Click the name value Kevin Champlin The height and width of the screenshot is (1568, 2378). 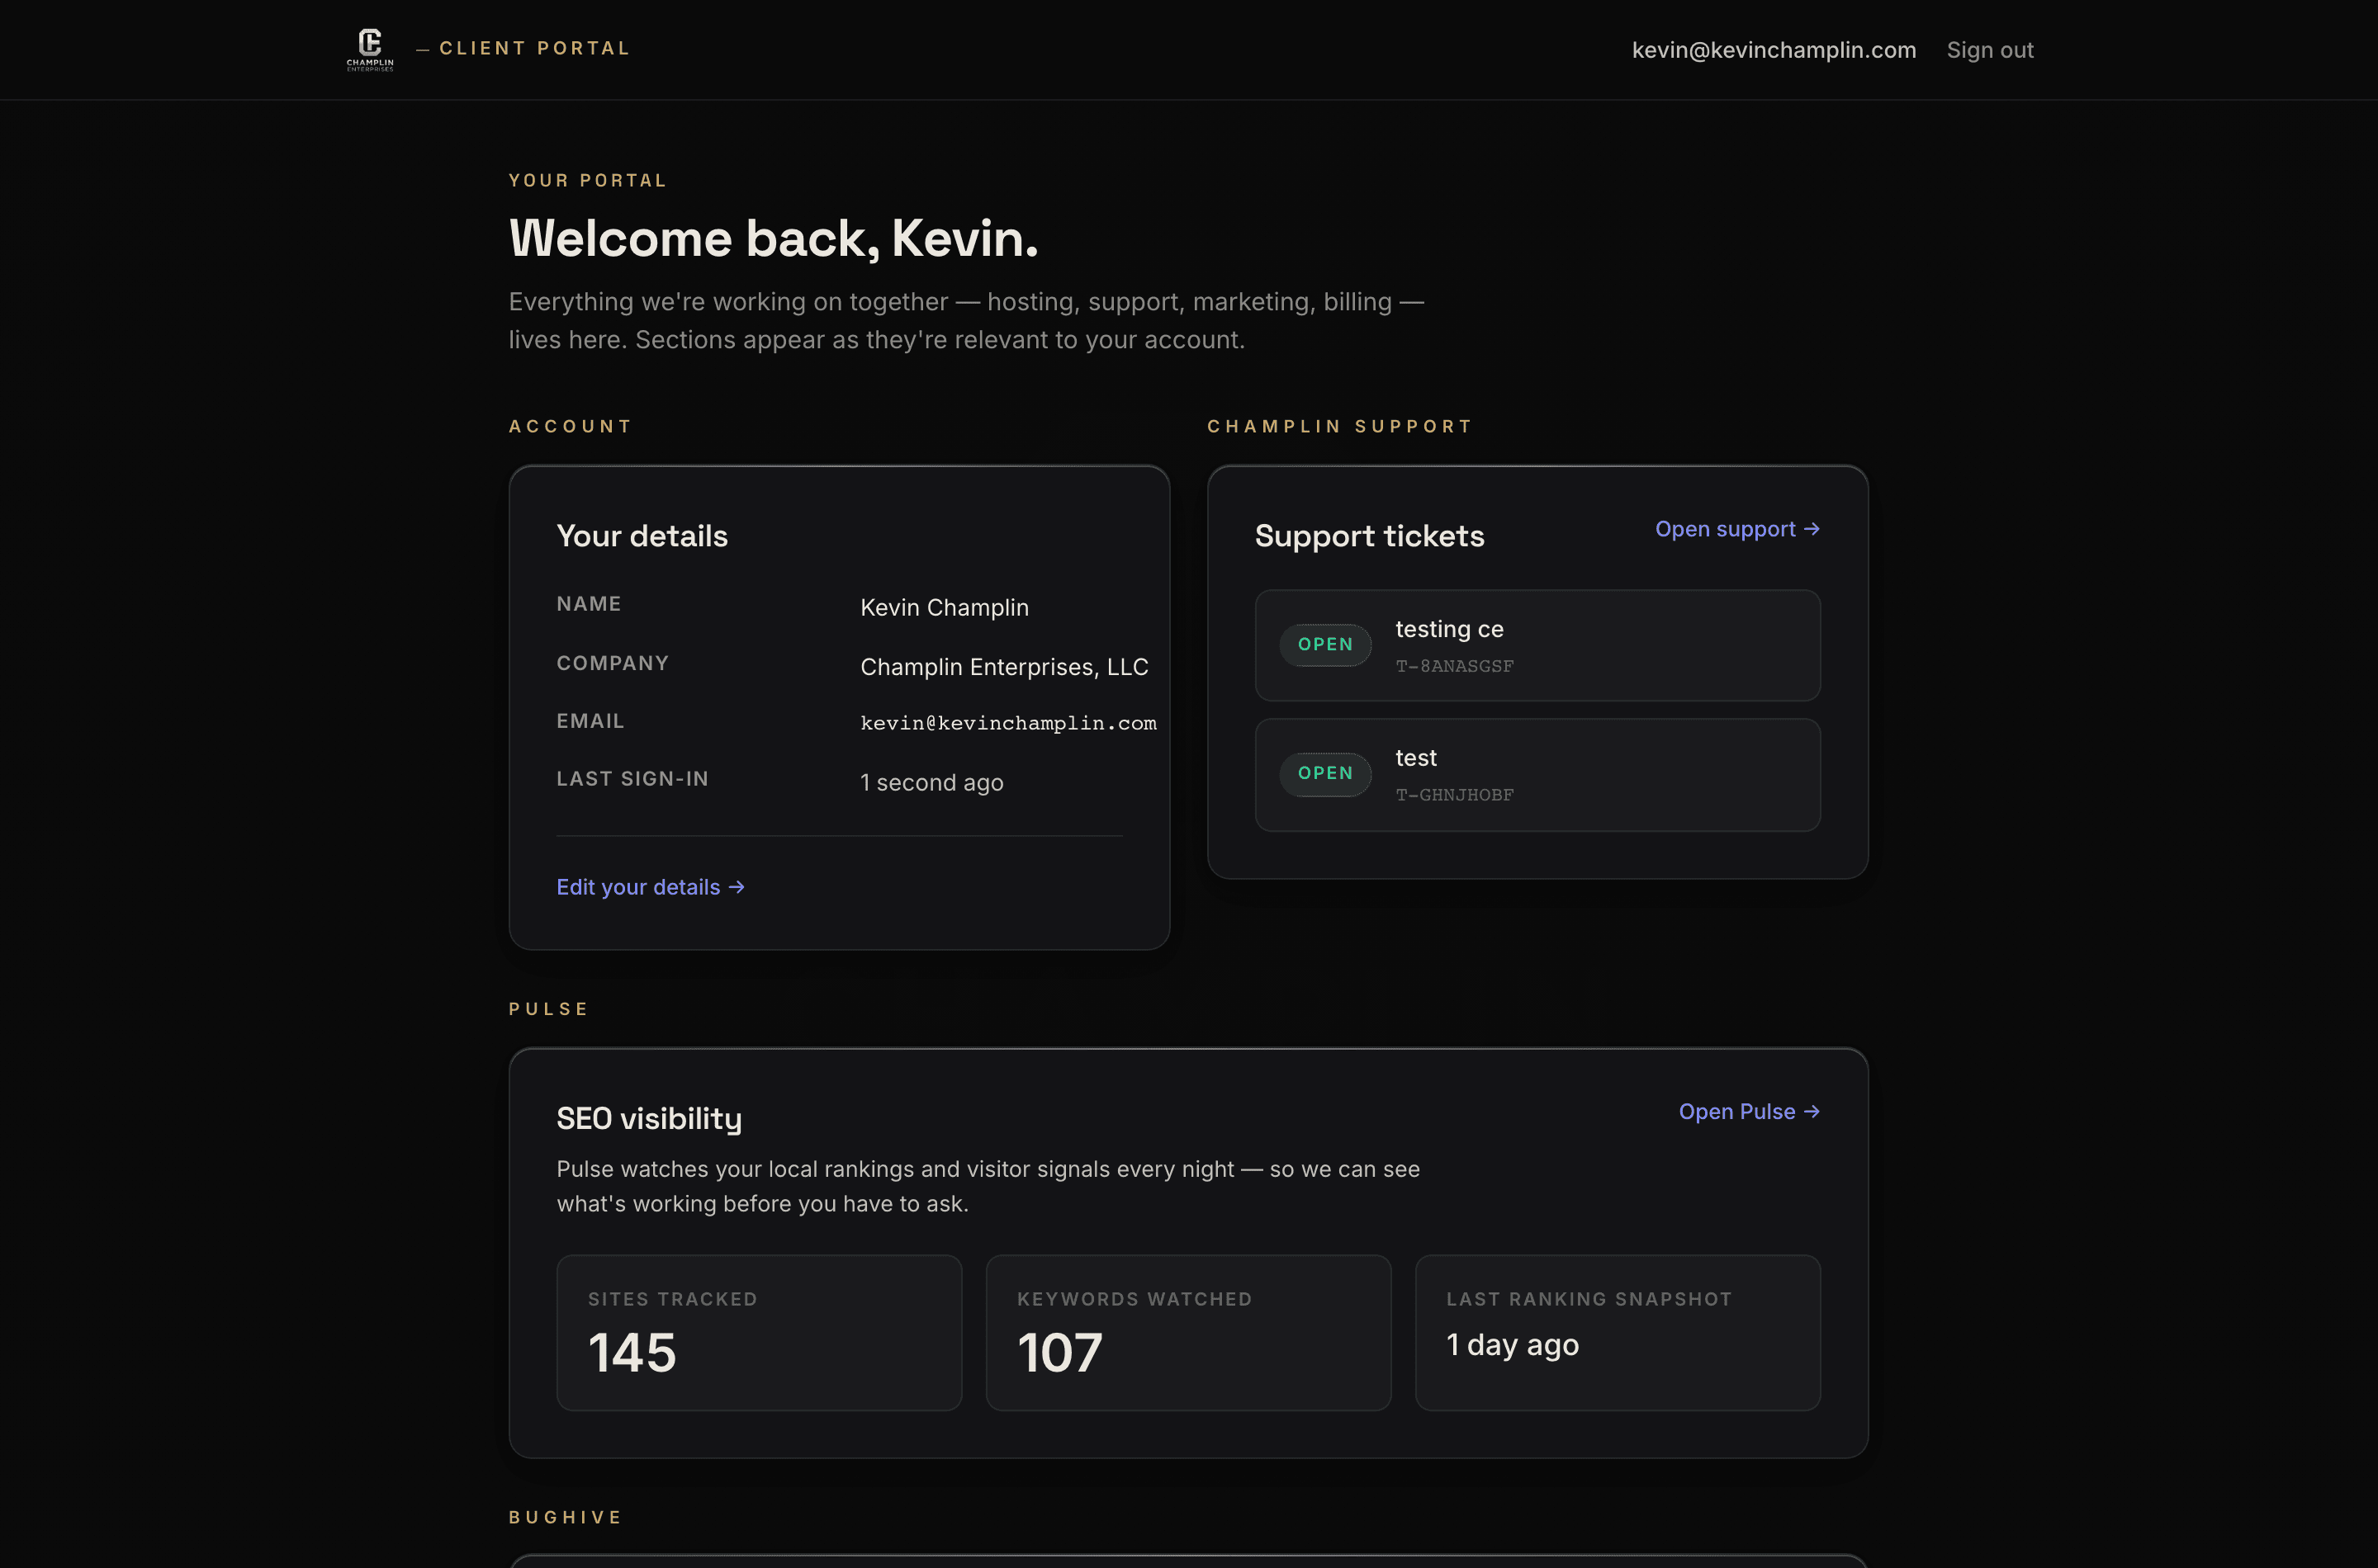coord(944,607)
